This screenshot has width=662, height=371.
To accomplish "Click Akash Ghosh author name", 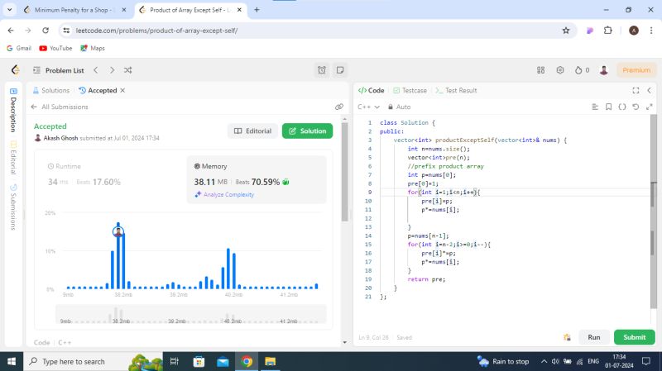I will click(x=60, y=138).
